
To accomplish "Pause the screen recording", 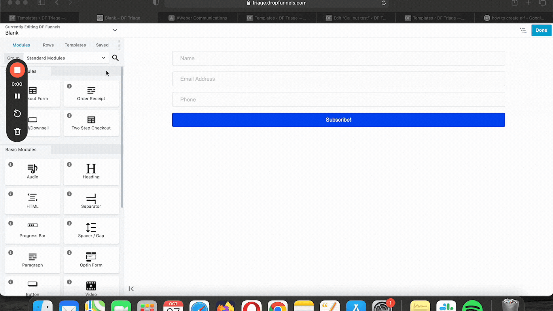I will pyautogui.click(x=17, y=96).
